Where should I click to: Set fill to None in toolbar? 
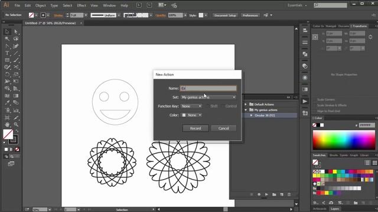pyautogui.click(x=17, y=149)
